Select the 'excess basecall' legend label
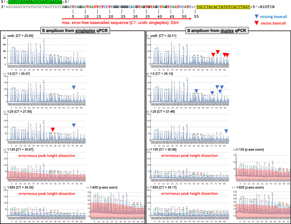The image size is (291, 224). click(x=273, y=23)
